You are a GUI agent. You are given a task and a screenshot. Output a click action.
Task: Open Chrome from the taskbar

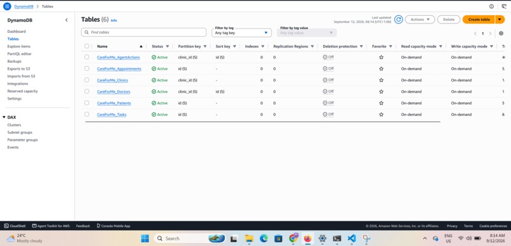click(x=294, y=238)
